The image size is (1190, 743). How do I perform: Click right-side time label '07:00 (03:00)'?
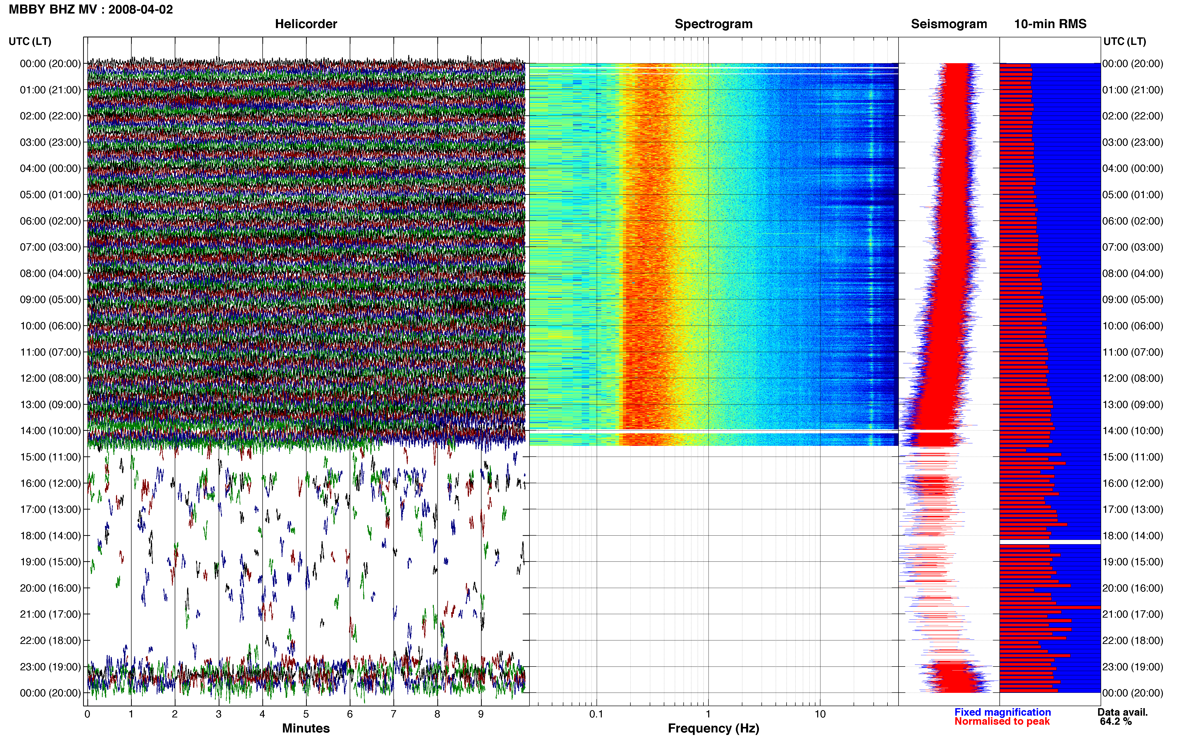(x=1133, y=247)
